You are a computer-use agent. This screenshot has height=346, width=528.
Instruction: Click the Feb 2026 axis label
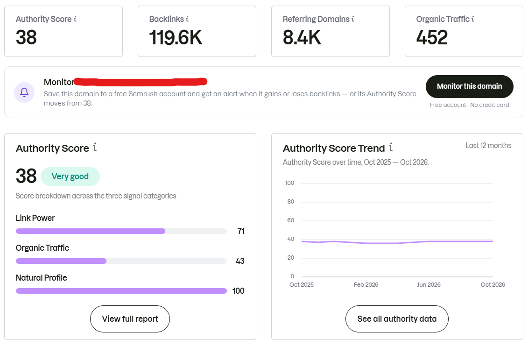click(366, 285)
